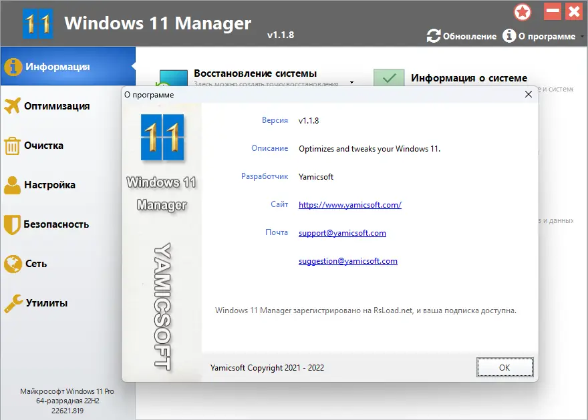Open the https://www.yamicsoft.com/ link
The width and height of the screenshot is (588, 420).
coord(350,205)
